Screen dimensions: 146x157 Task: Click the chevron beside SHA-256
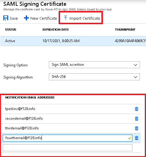point(135,77)
